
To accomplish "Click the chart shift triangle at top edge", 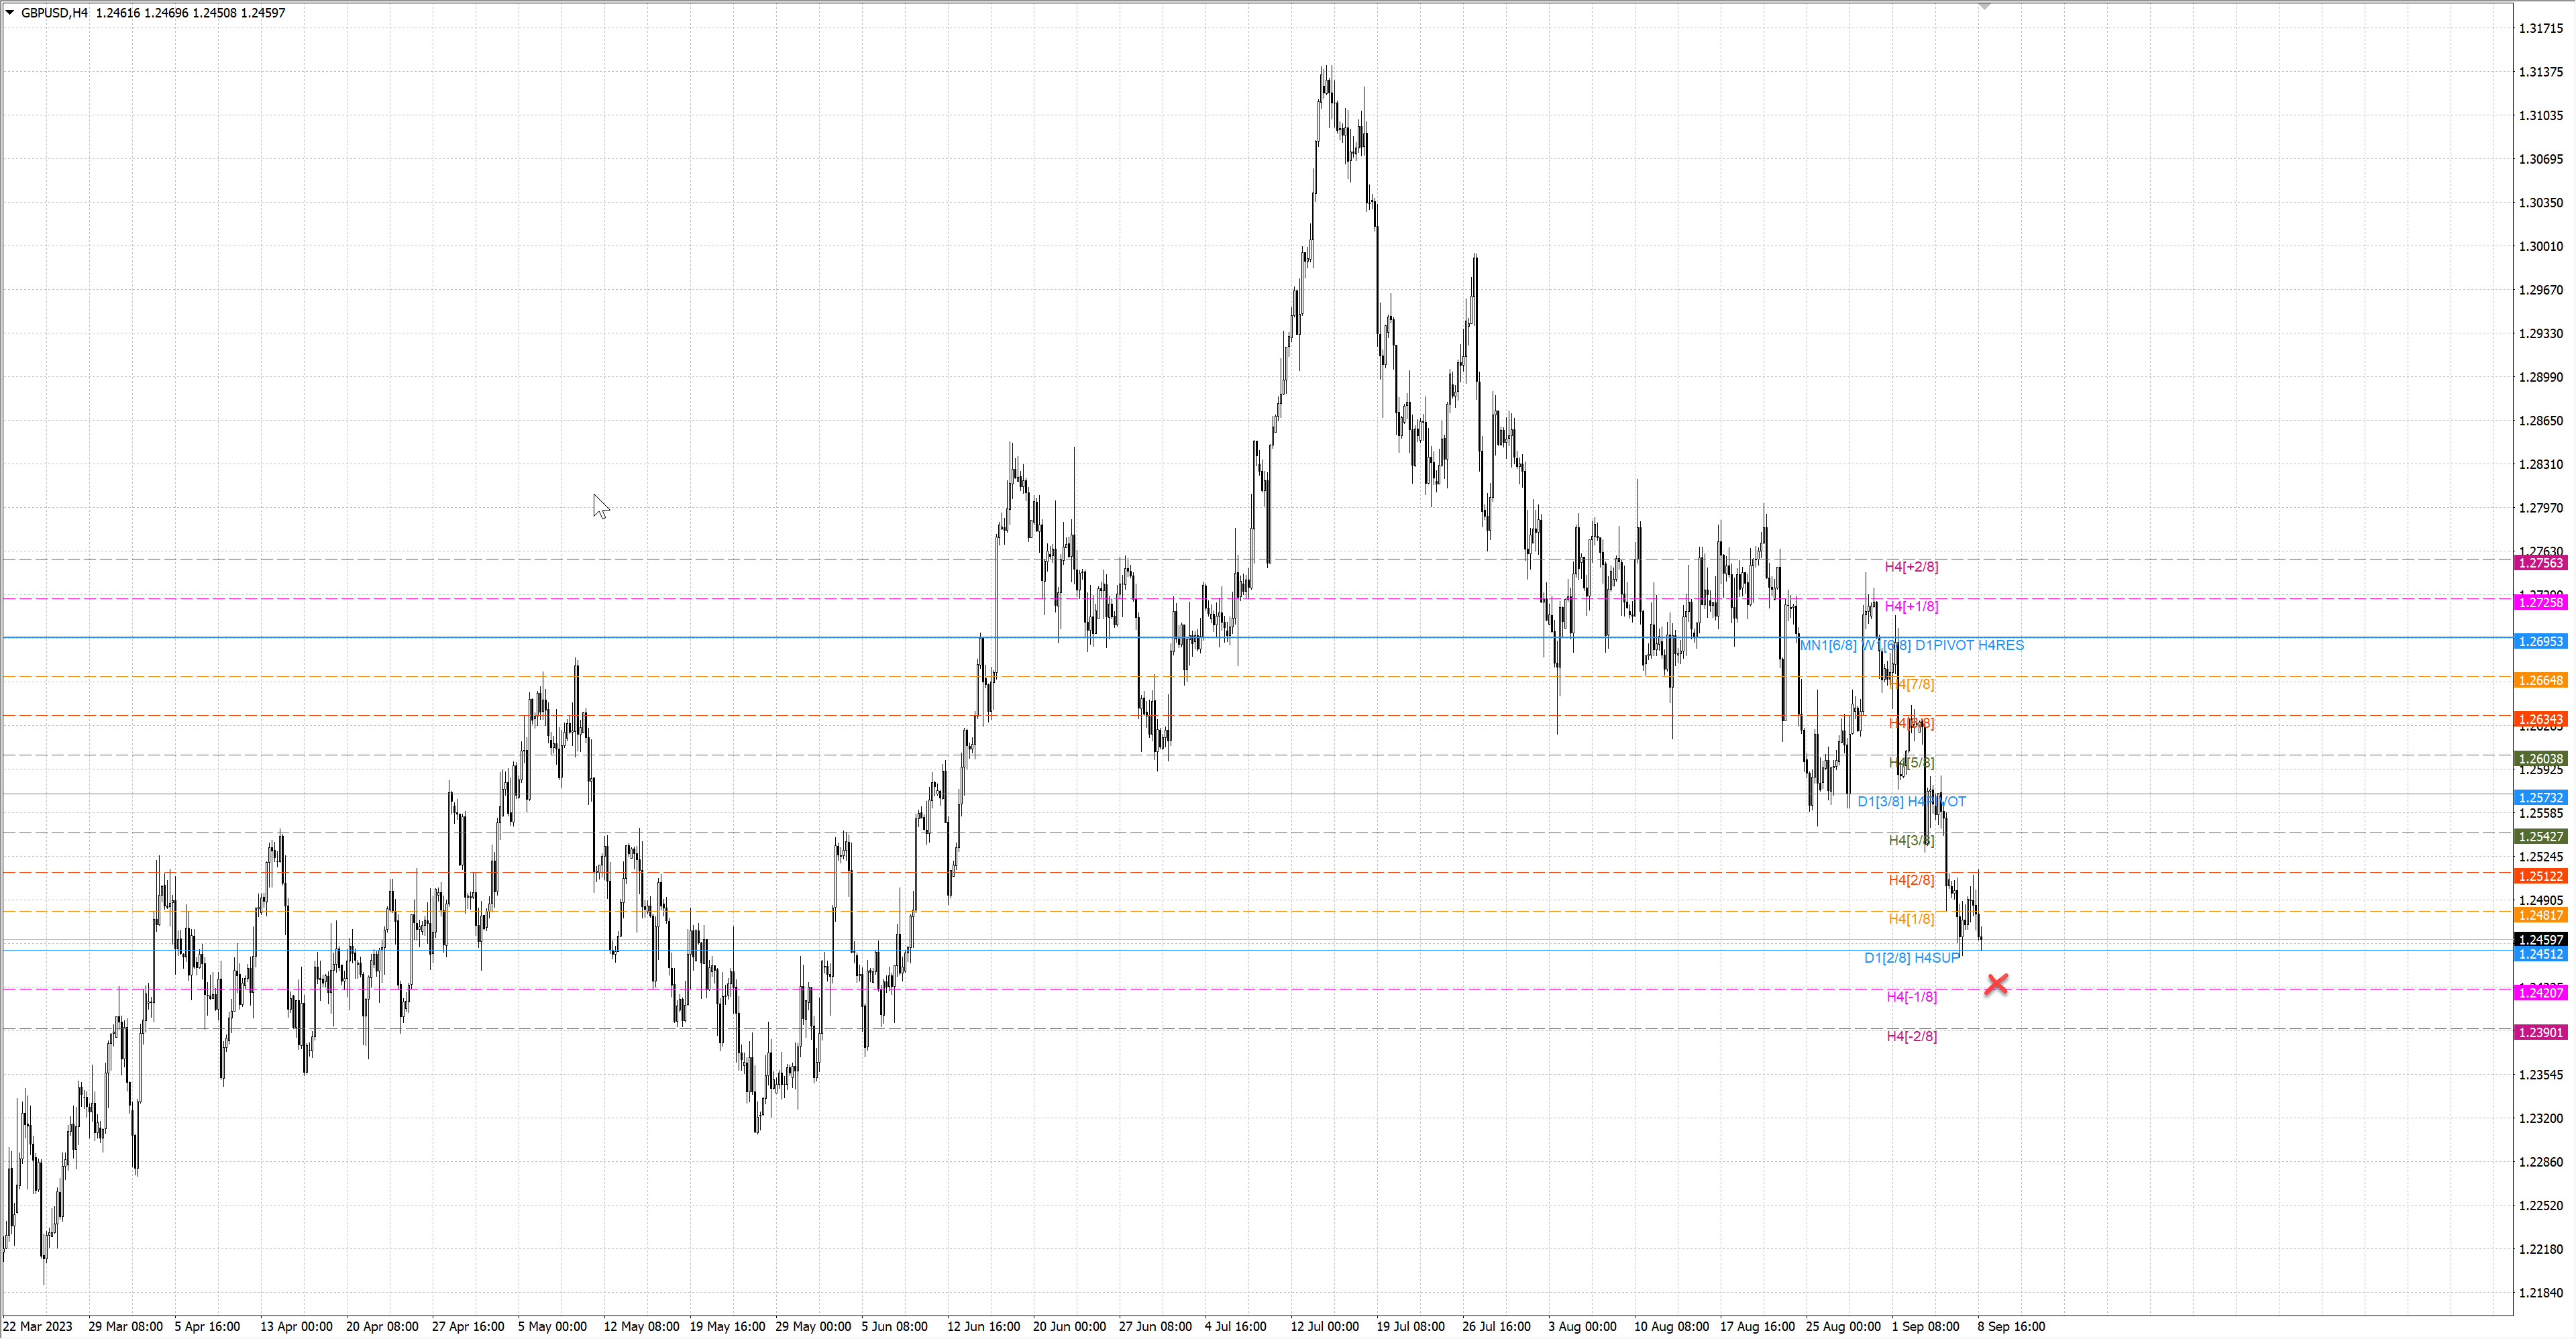I will [1984, 7].
